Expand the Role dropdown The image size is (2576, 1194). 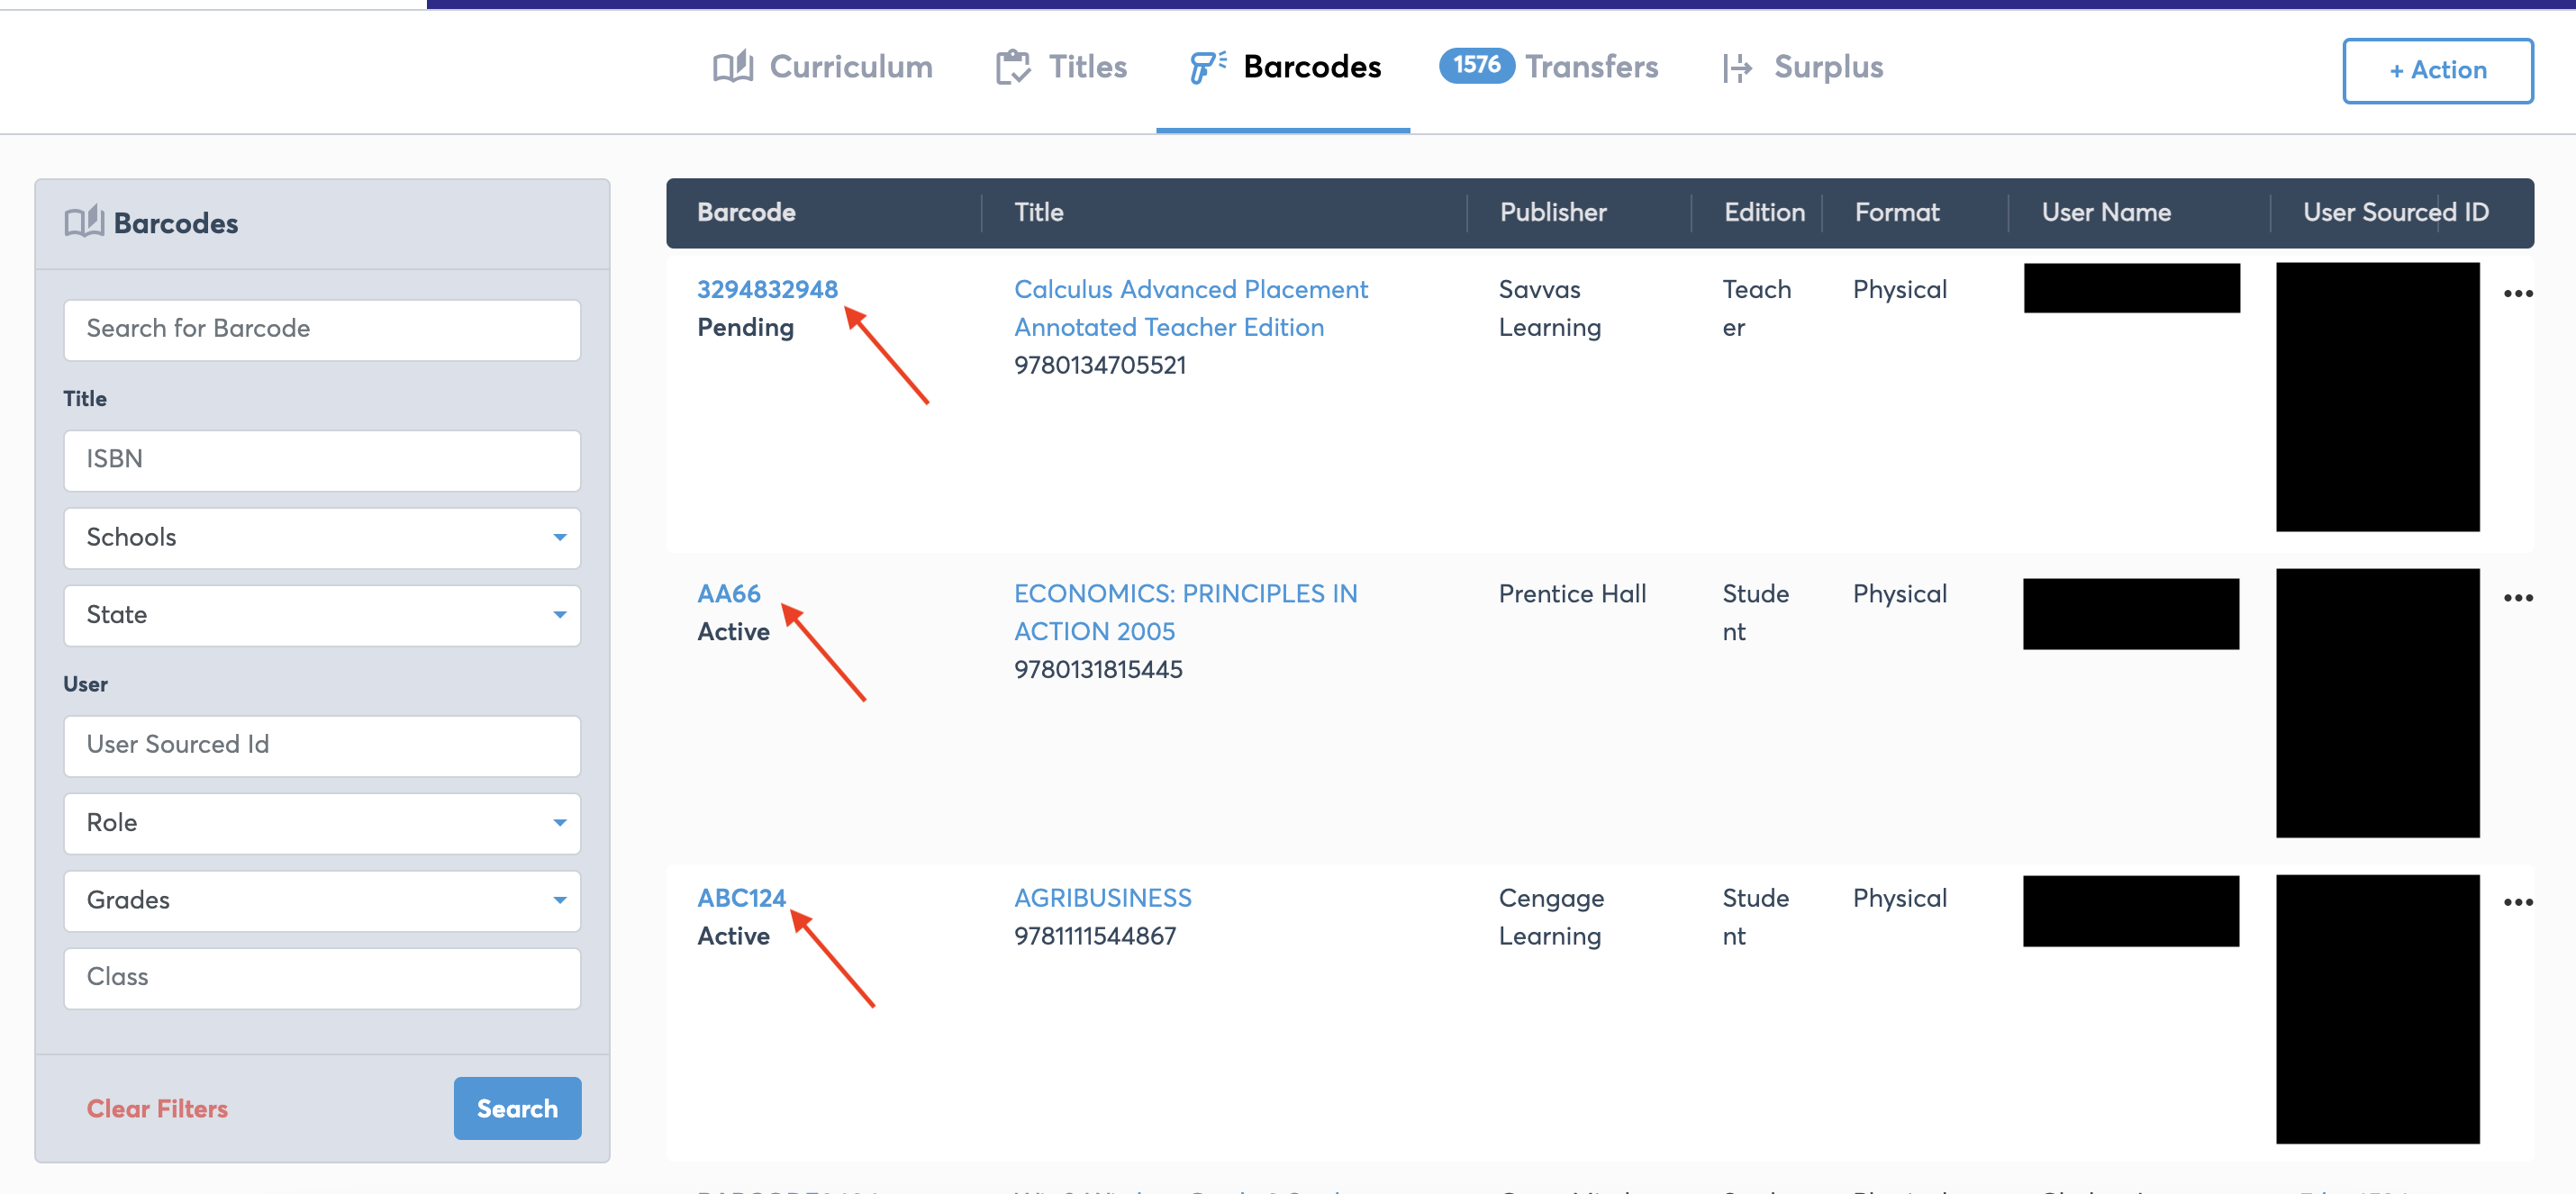click(322, 823)
